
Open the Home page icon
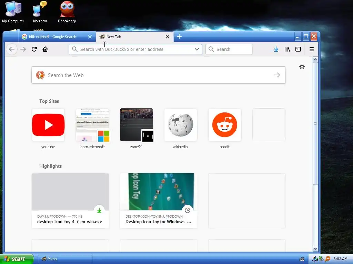click(45, 49)
